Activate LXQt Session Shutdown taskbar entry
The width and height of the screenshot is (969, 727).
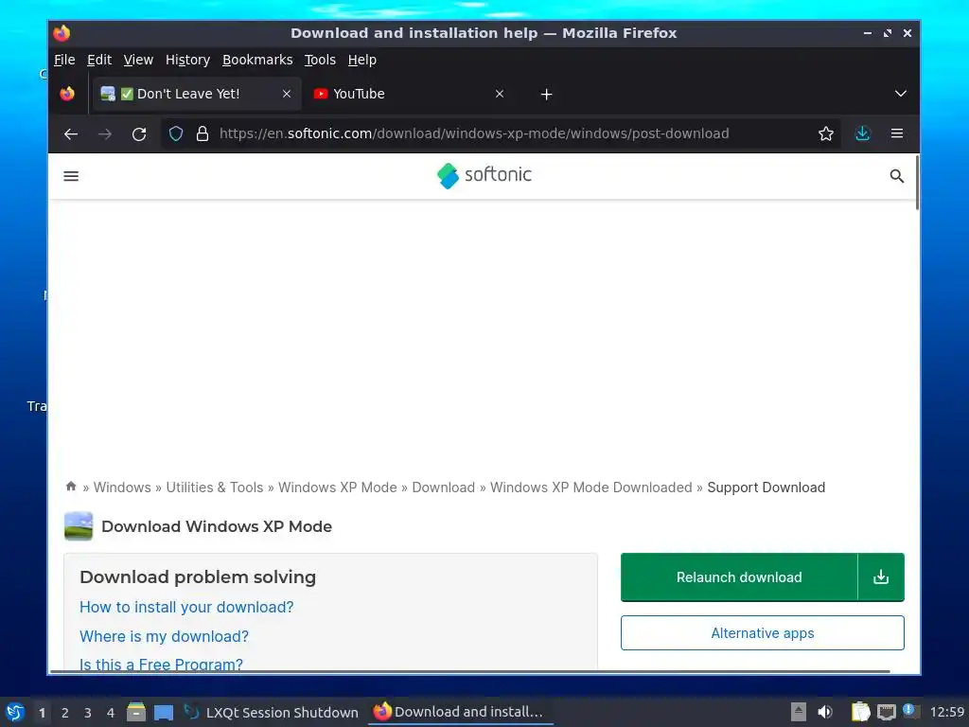tap(272, 712)
